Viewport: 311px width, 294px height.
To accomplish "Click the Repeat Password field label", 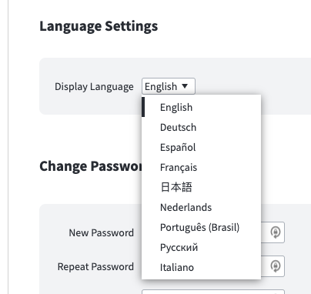I will [95, 266].
